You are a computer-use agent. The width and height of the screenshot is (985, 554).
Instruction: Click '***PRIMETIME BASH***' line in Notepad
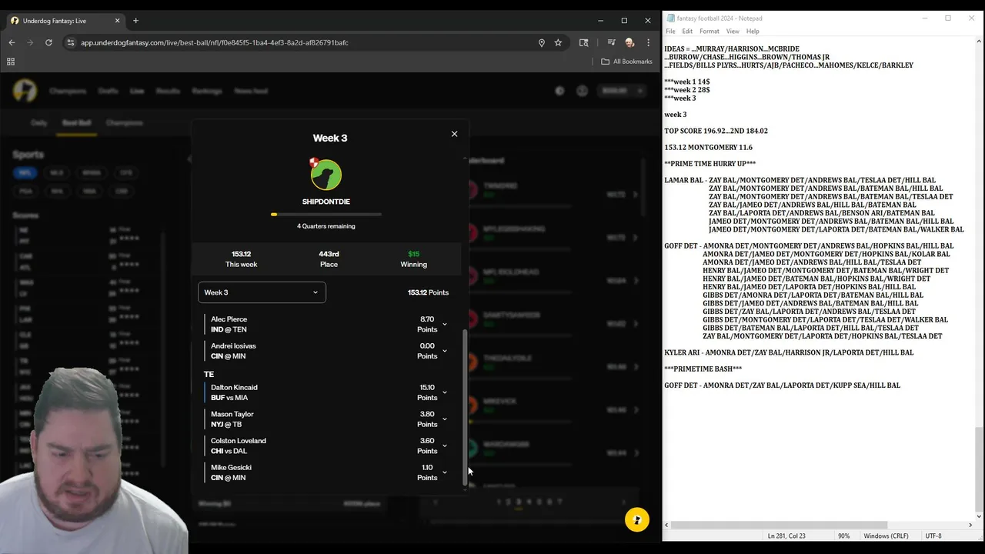pos(703,369)
